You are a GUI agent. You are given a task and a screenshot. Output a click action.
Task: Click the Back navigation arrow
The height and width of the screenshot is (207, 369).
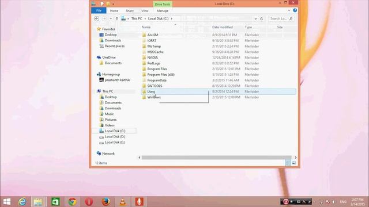point(96,18)
